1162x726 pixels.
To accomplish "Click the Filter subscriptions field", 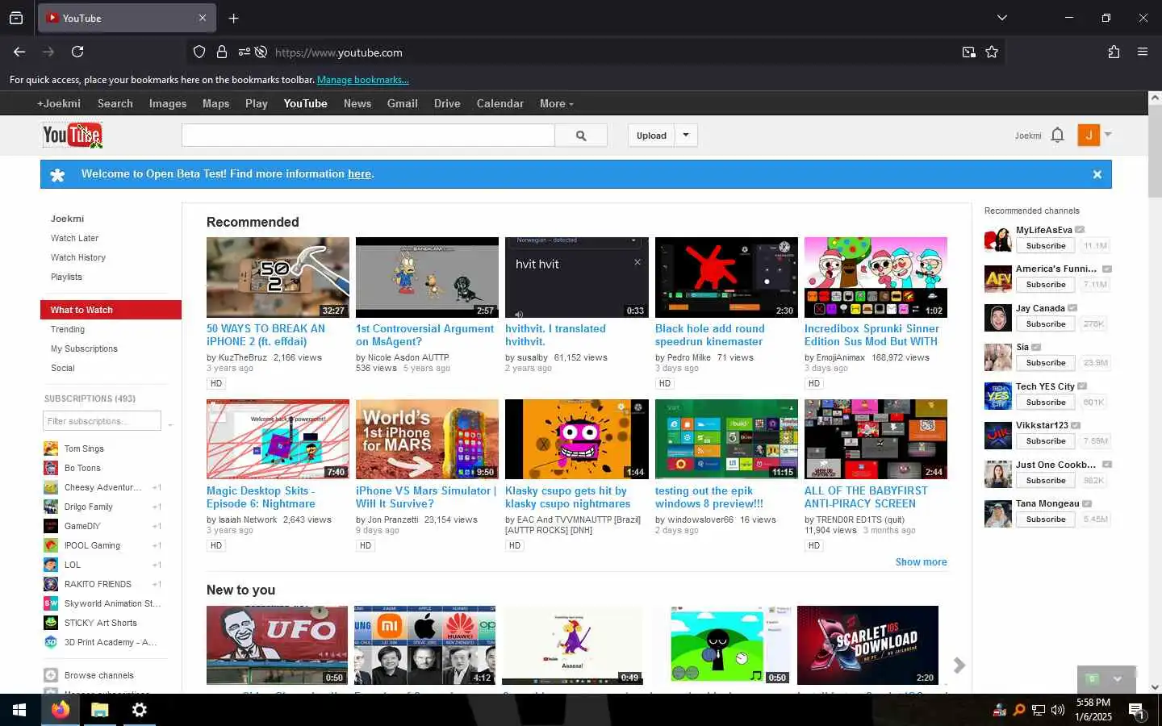I will (x=102, y=421).
